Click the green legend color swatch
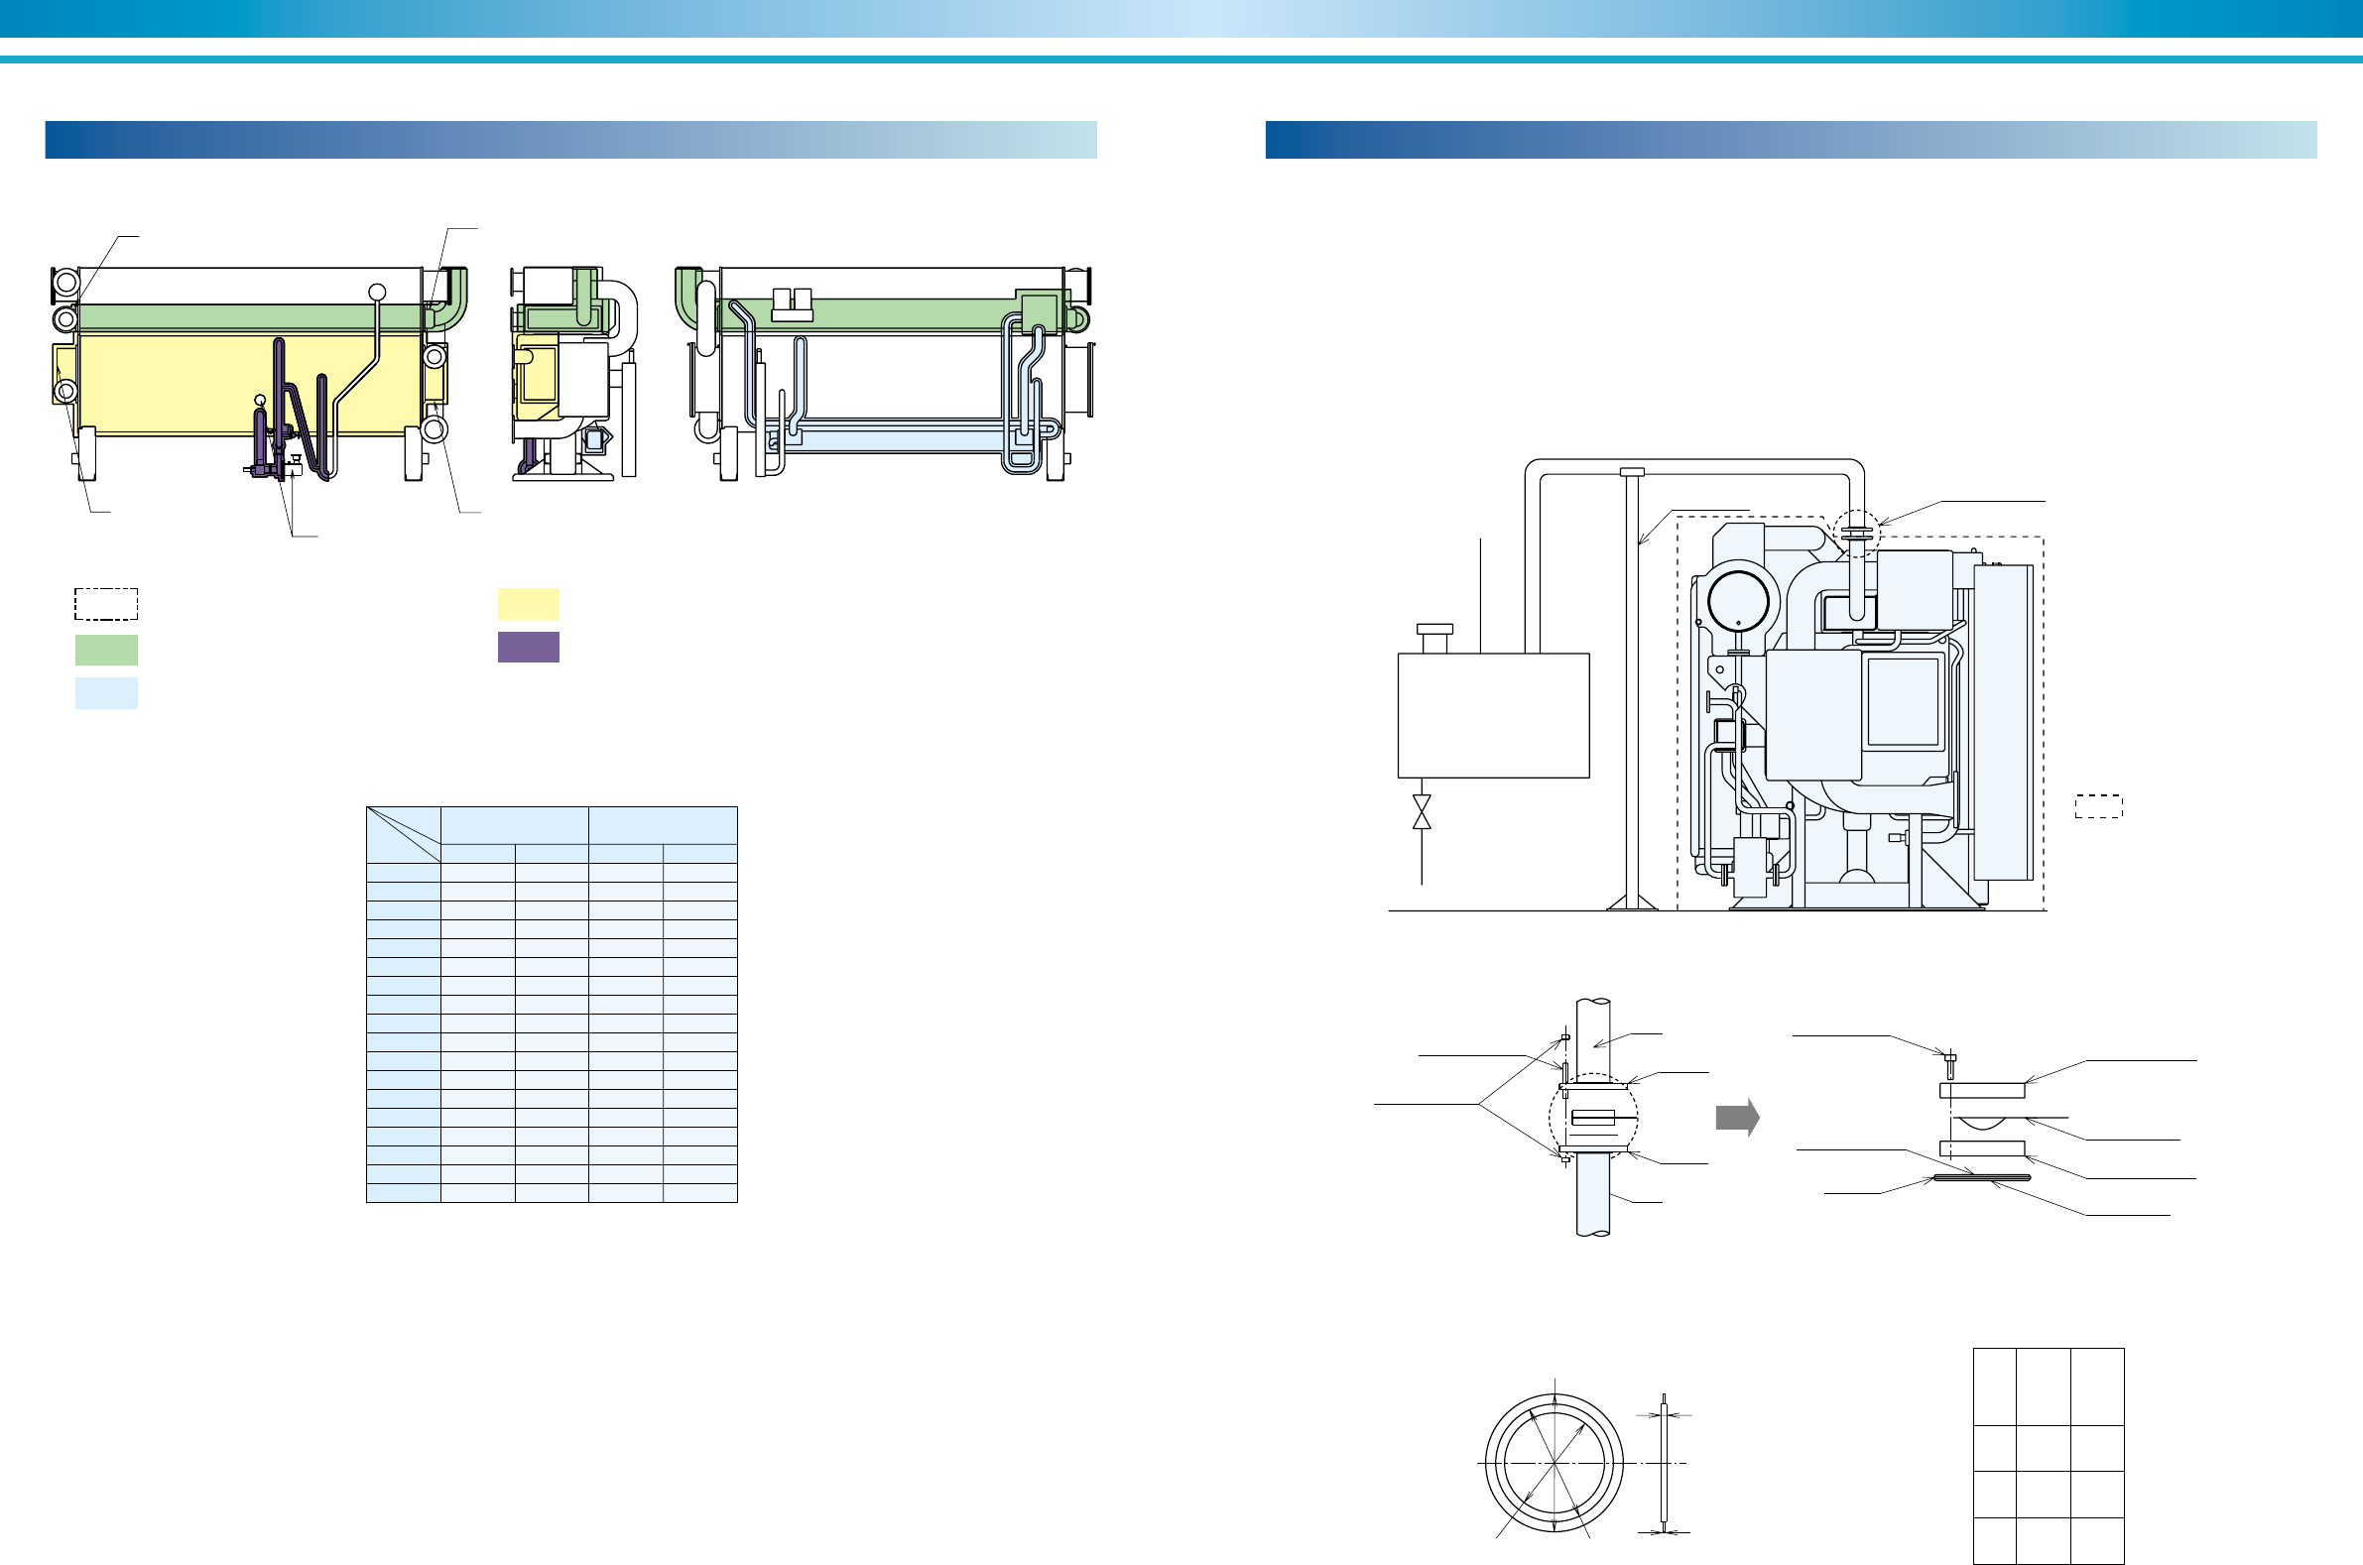The height and width of the screenshot is (1565, 2363). point(106,650)
